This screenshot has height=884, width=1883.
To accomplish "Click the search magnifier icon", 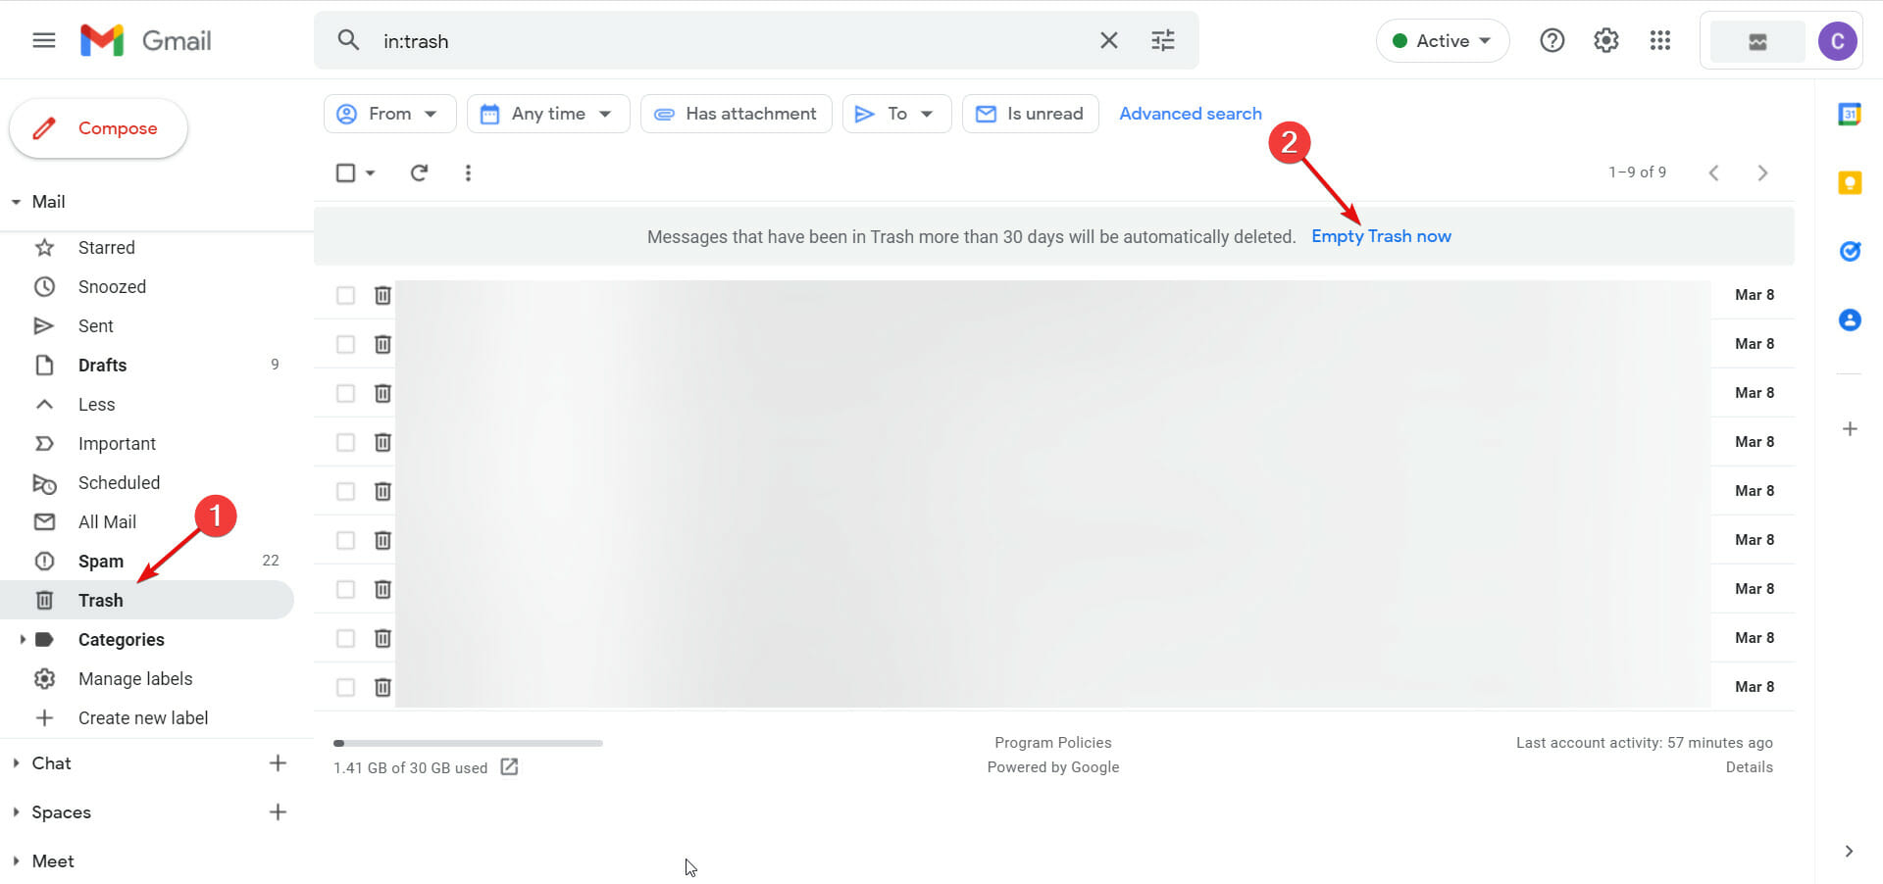I will tap(348, 40).
